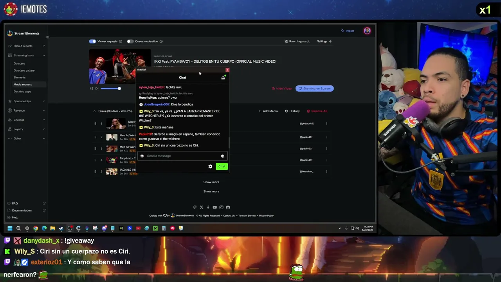Viewport: 501px width, 282px height.
Task: Open the Documentation link in the sidebar
Action: (x=22, y=211)
